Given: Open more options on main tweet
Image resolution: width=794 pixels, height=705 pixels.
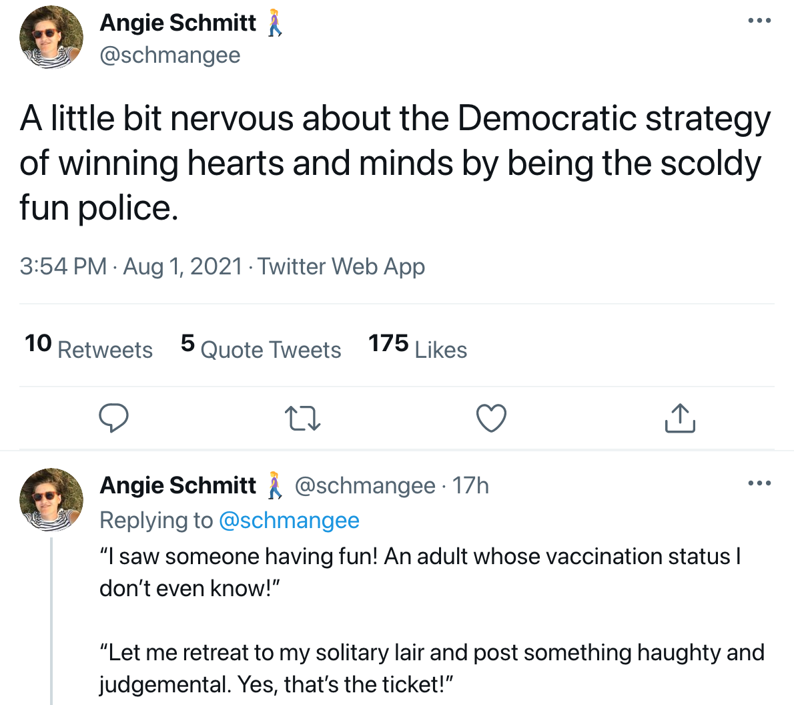Looking at the screenshot, I should [759, 21].
